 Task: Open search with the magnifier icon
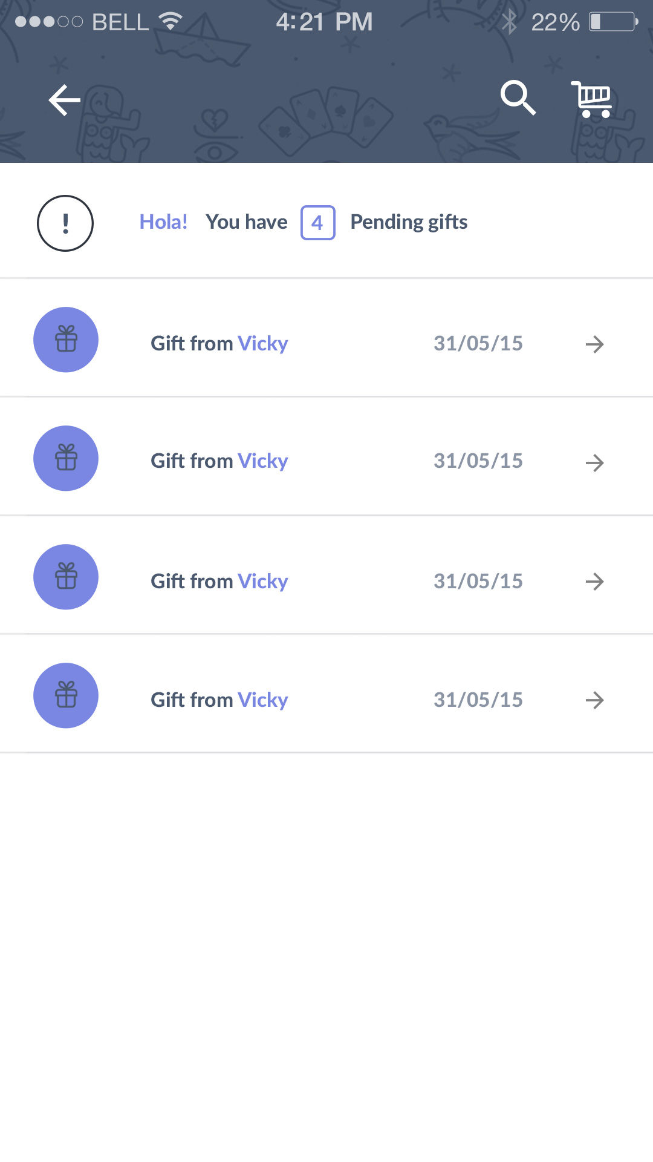518,97
